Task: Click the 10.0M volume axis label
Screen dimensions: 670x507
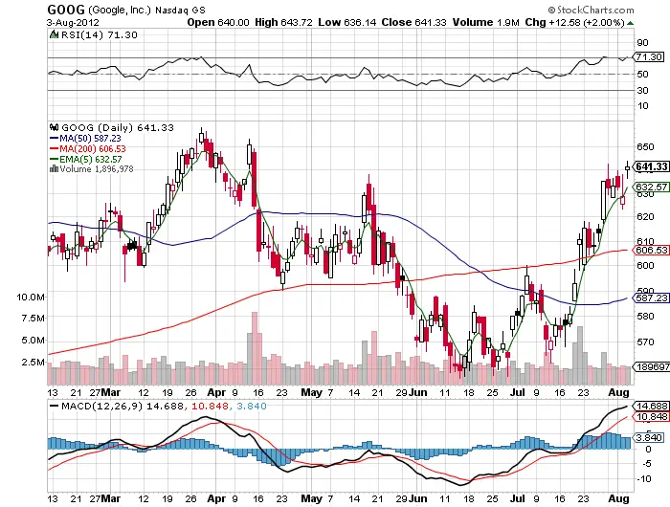Action: tap(31, 297)
